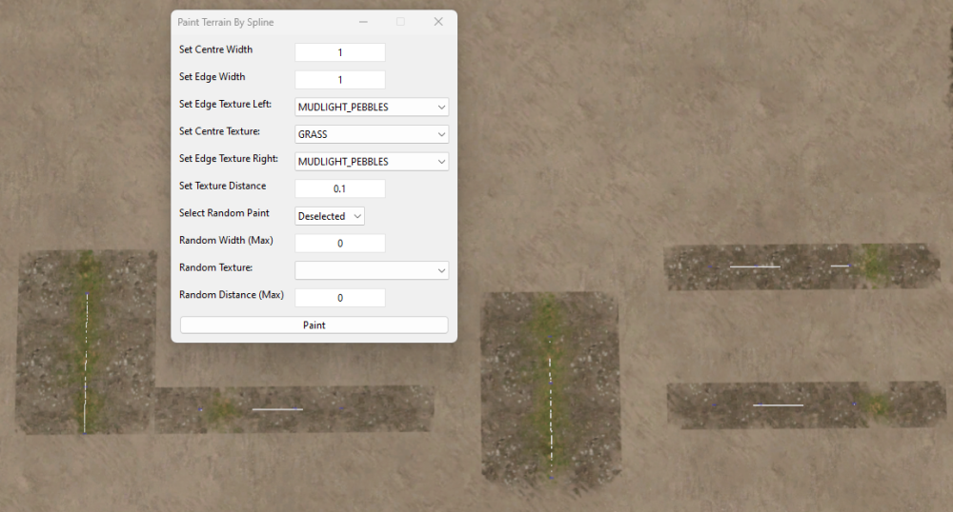Viewport: 953px width, 512px height.
Task: Click the Set Centre Width label
Action: [215, 49]
